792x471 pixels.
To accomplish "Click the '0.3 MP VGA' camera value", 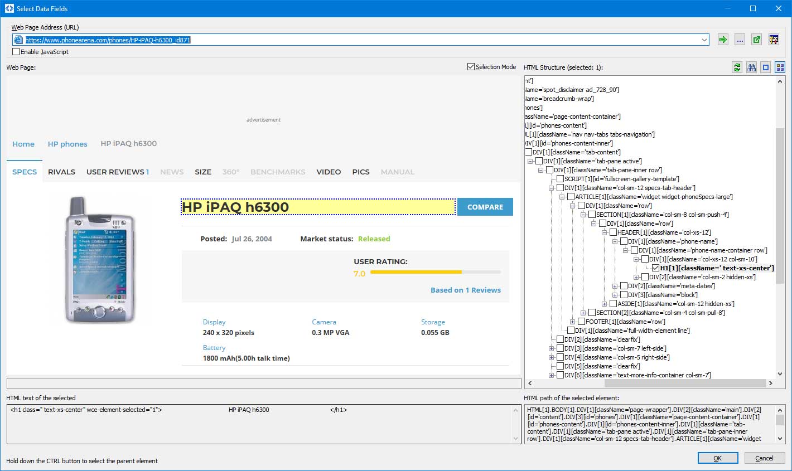I will point(331,333).
